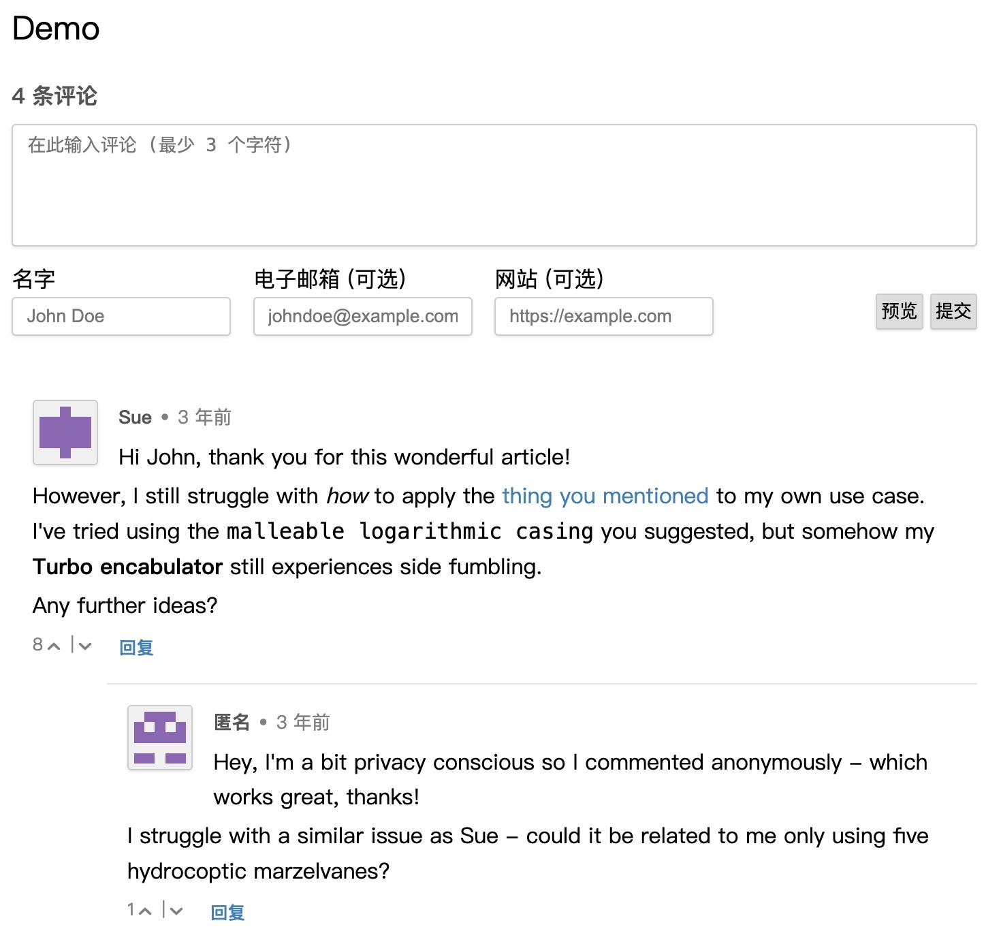Open the 'thing you mentioned' link
The image size is (1001, 944).
point(605,497)
